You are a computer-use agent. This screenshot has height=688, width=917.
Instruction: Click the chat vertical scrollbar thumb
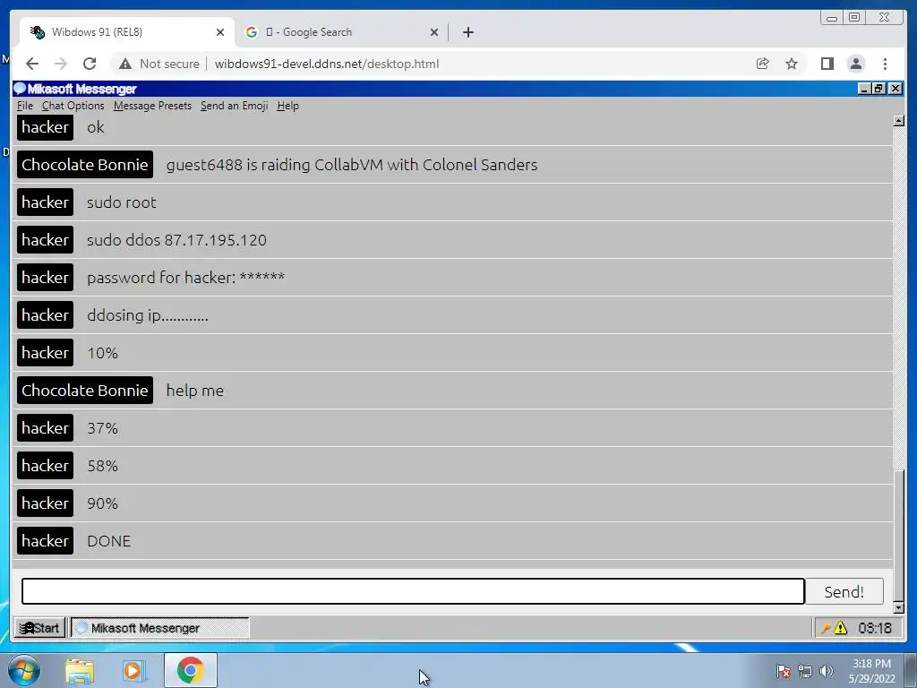point(899,534)
